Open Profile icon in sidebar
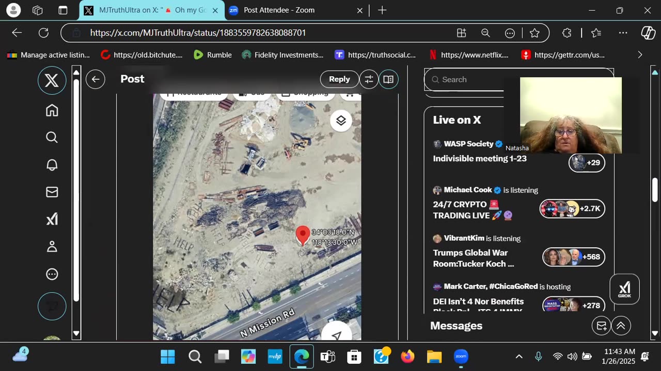This screenshot has height=371, width=661. 52,247
